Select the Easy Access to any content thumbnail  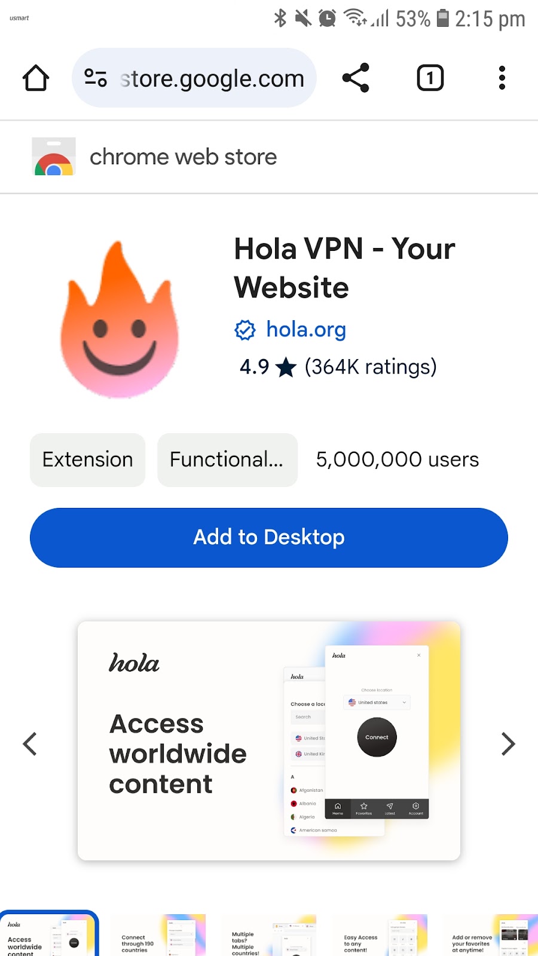coord(380,935)
